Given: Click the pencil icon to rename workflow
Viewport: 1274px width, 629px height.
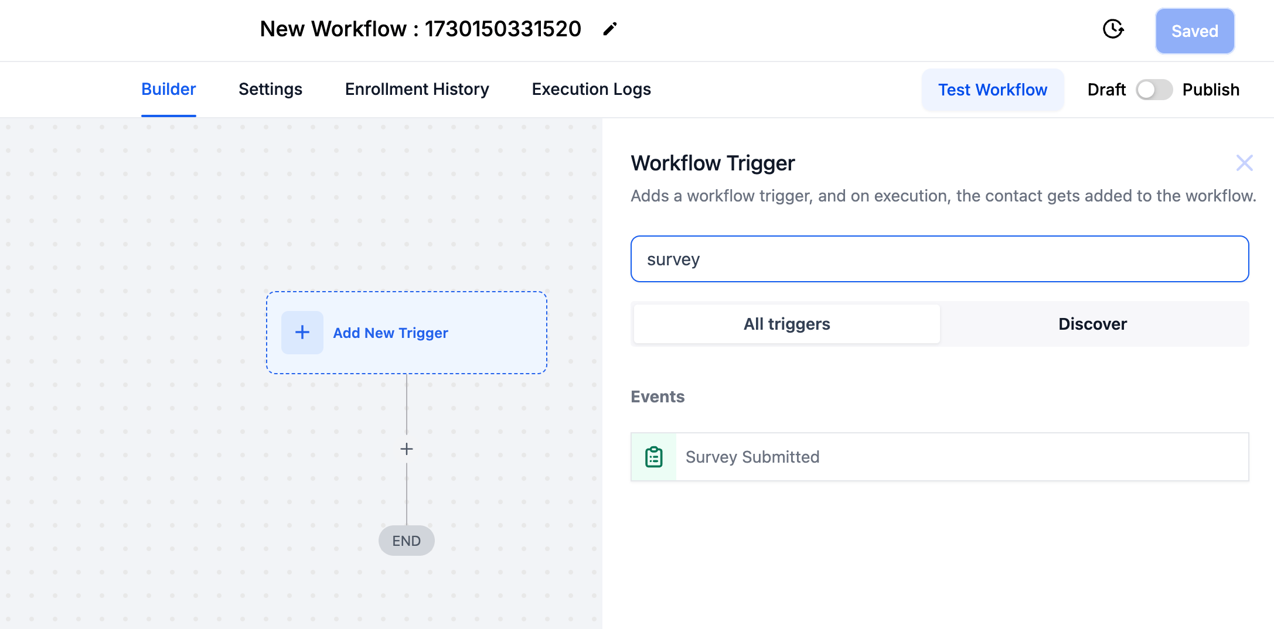Looking at the screenshot, I should point(609,29).
